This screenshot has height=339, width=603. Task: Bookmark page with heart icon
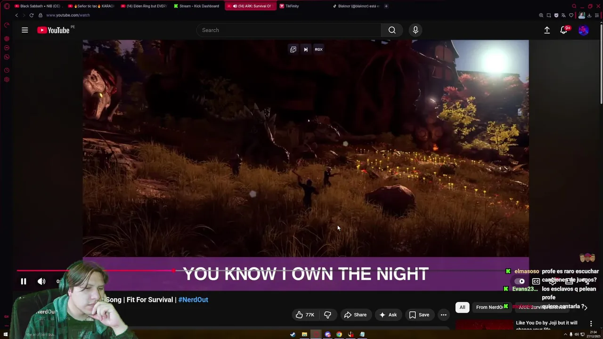[571, 15]
